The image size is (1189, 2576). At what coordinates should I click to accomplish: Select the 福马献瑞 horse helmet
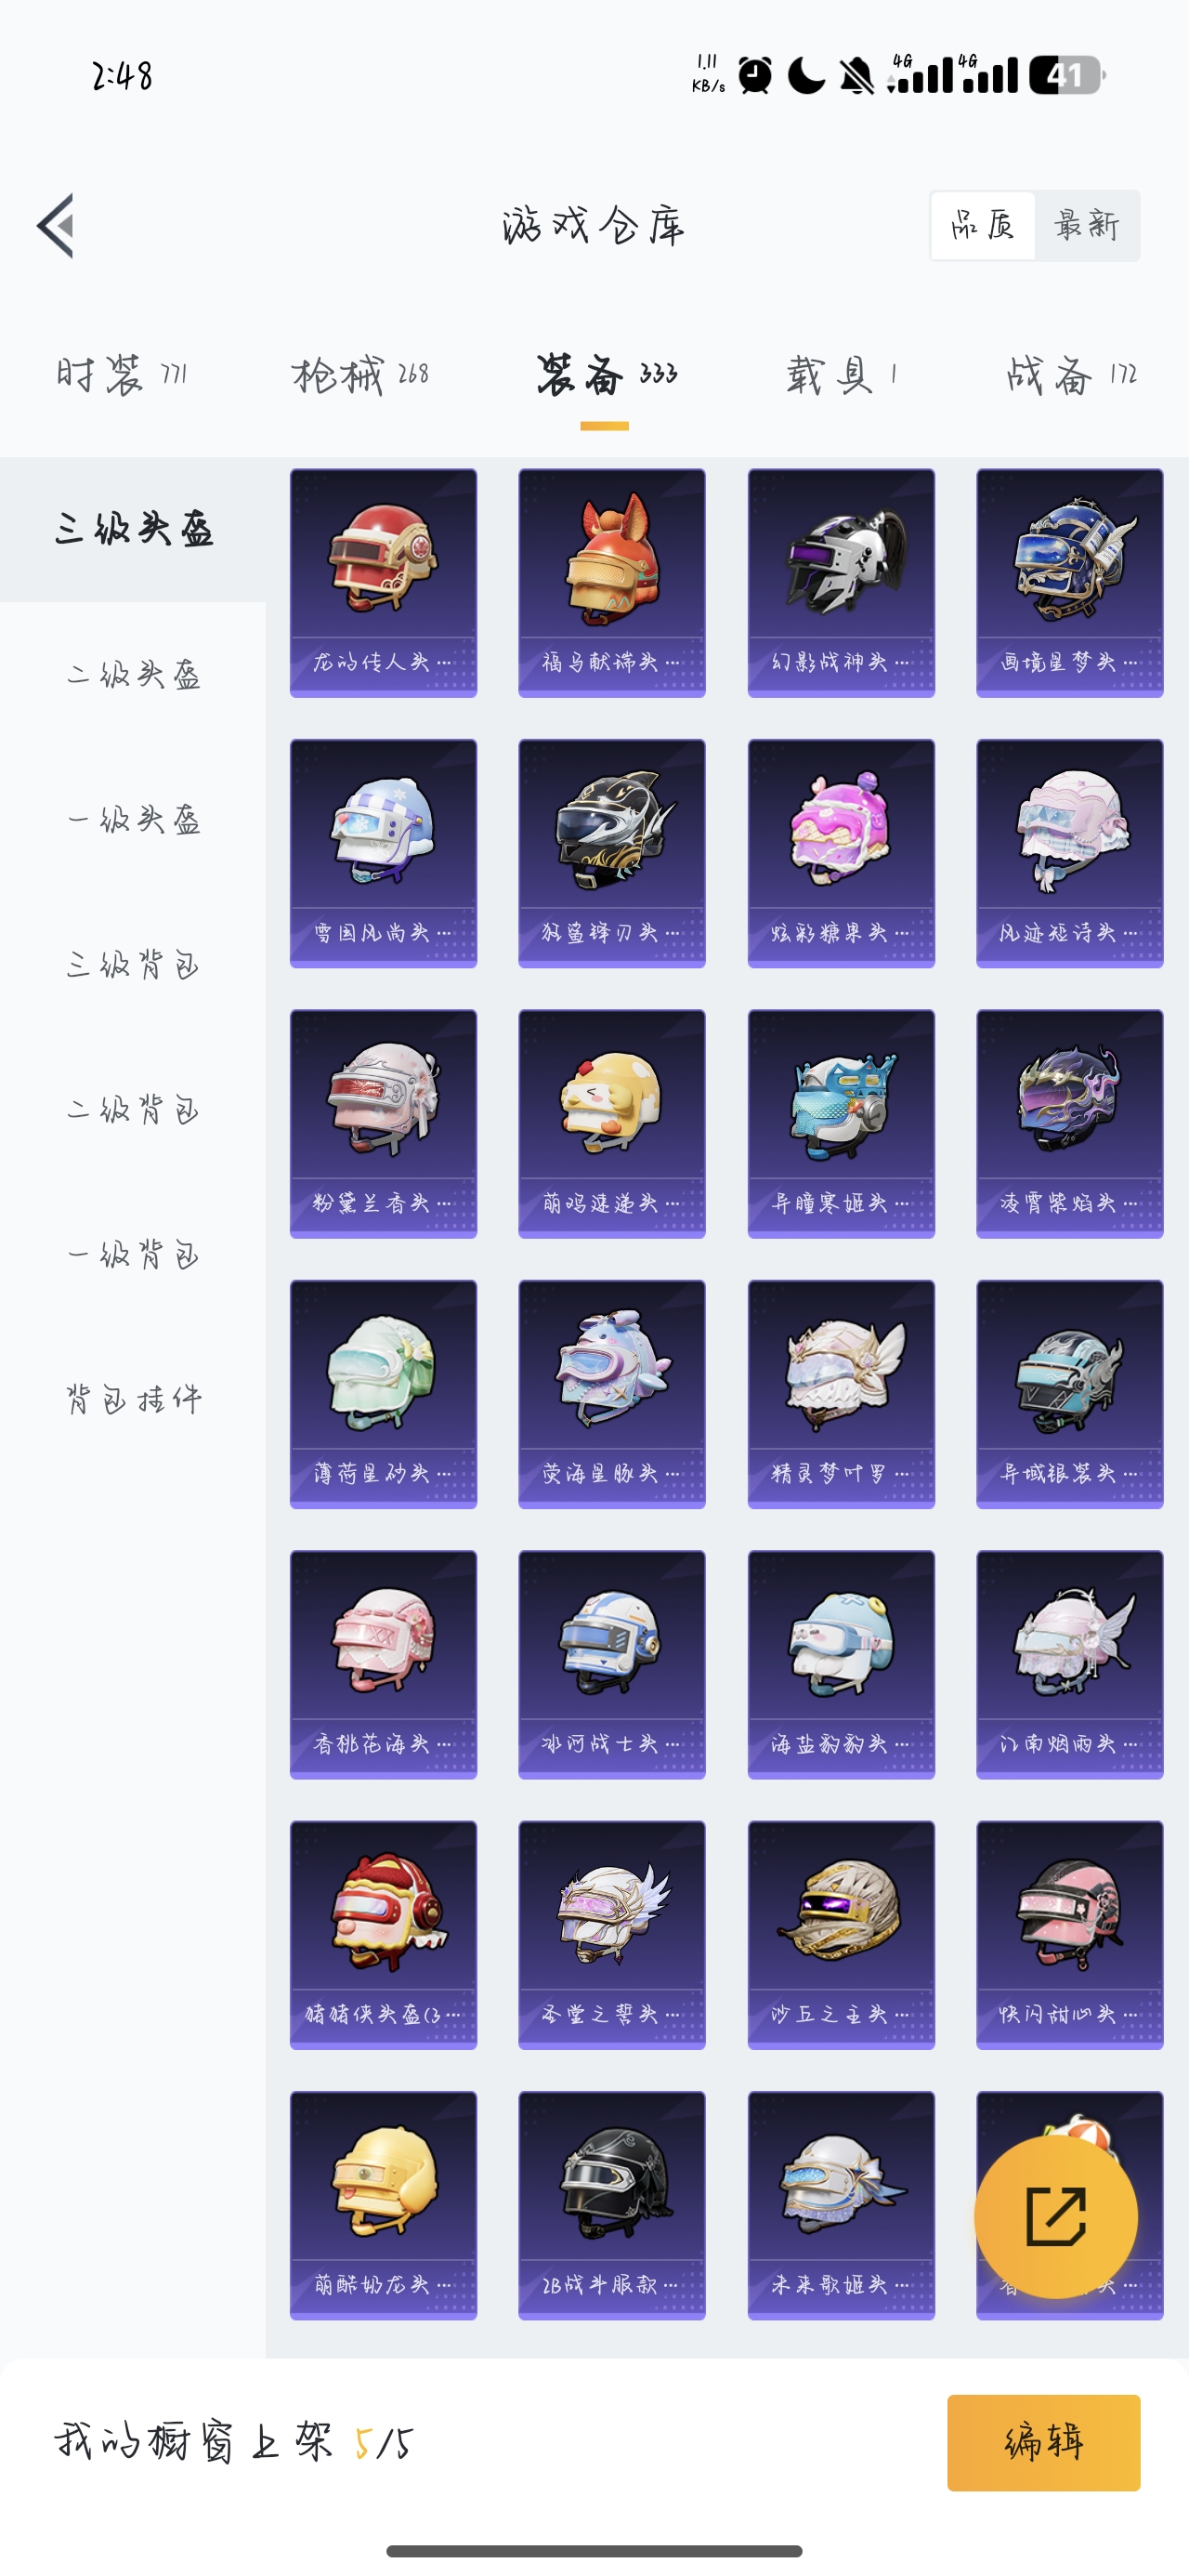[x=612, y=583]
